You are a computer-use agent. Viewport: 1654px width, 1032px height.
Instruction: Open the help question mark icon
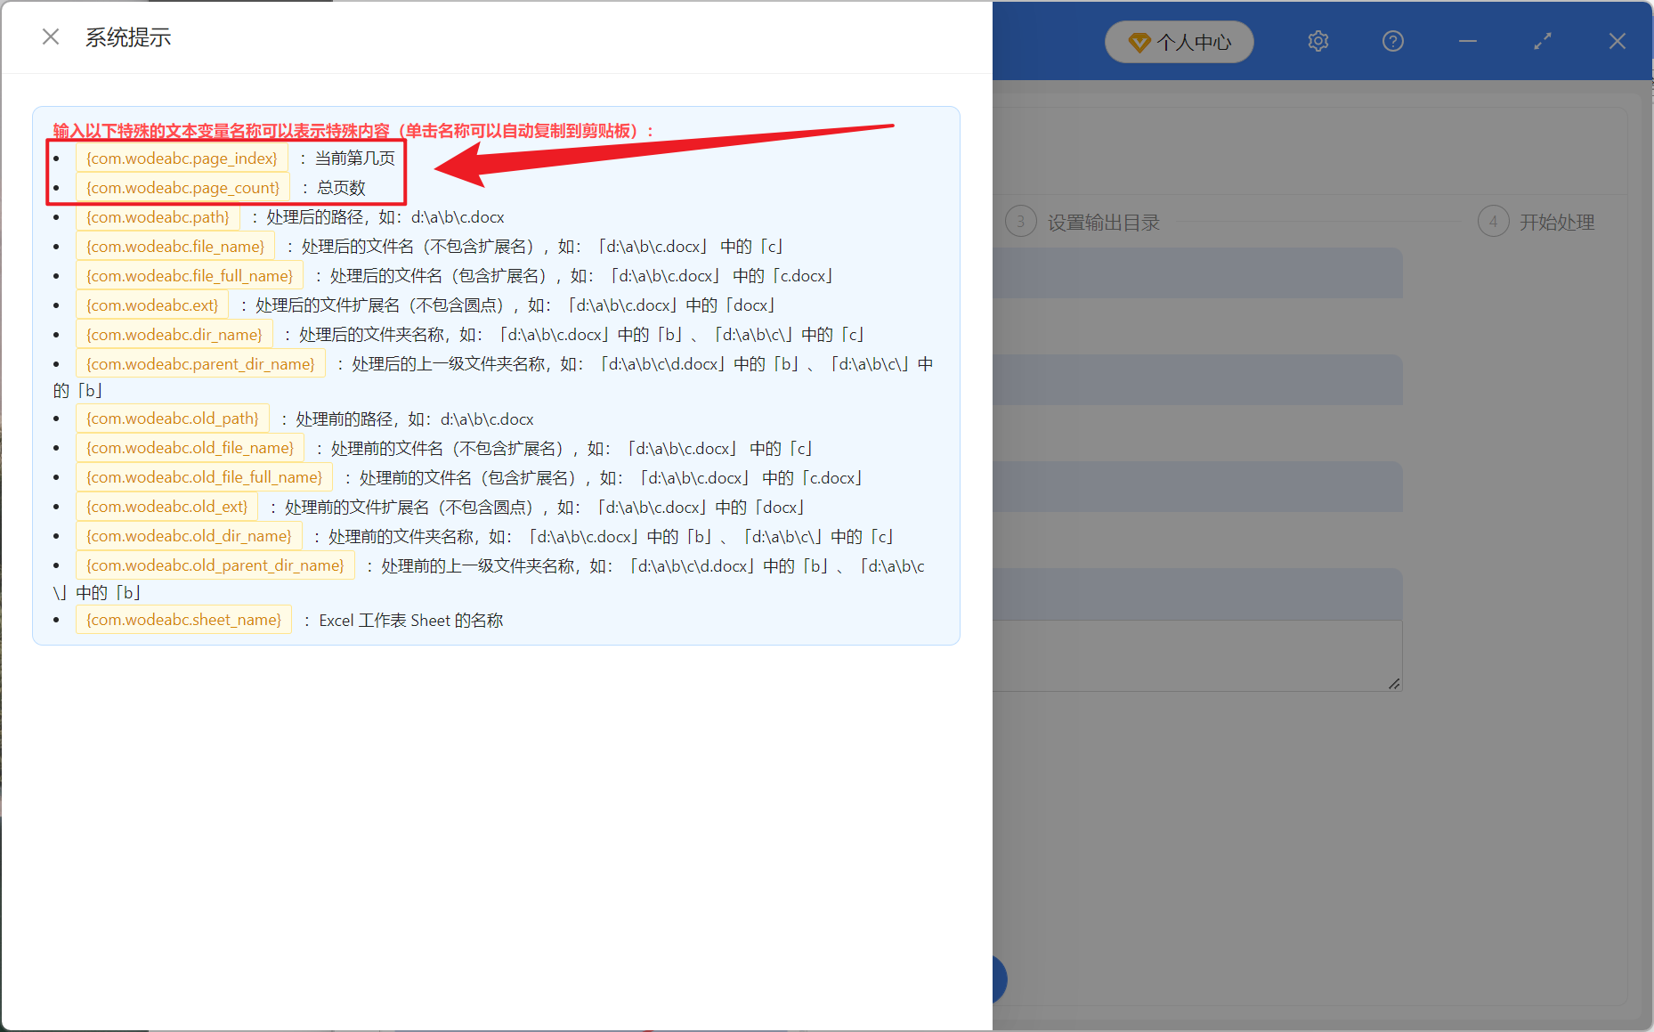(x=1391, y=41)
